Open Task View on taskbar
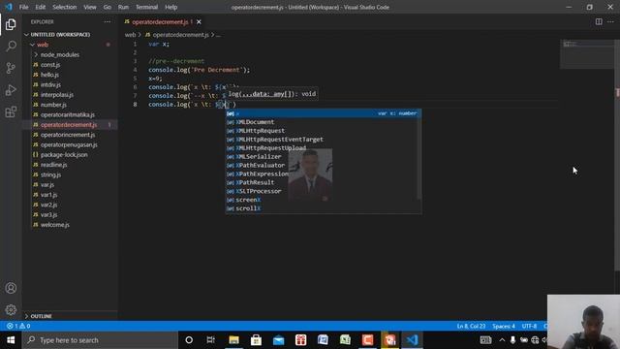The width and height of the screenshot is (620, 349). 211,340
